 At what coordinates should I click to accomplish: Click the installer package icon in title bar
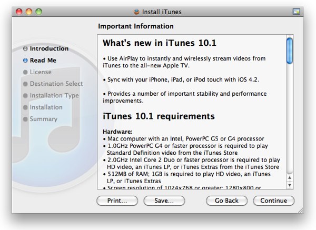coord(137,10)
